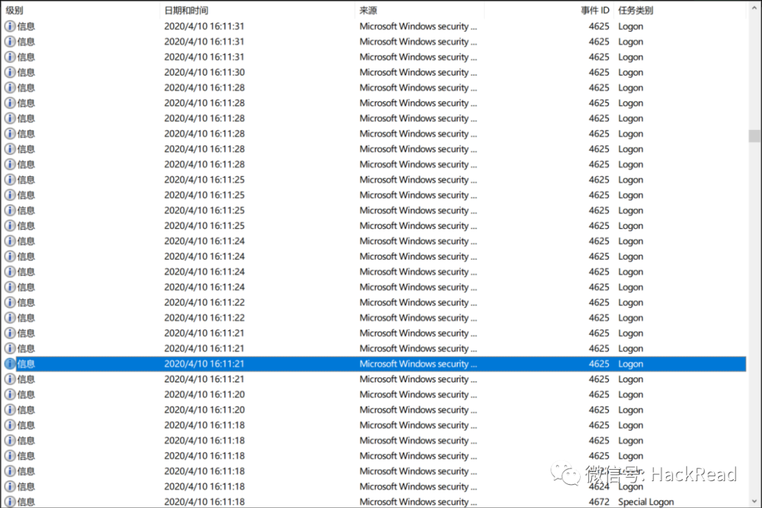Click Logon category in the 16:11:30 row
762x508 pixels.
point(630,73)
